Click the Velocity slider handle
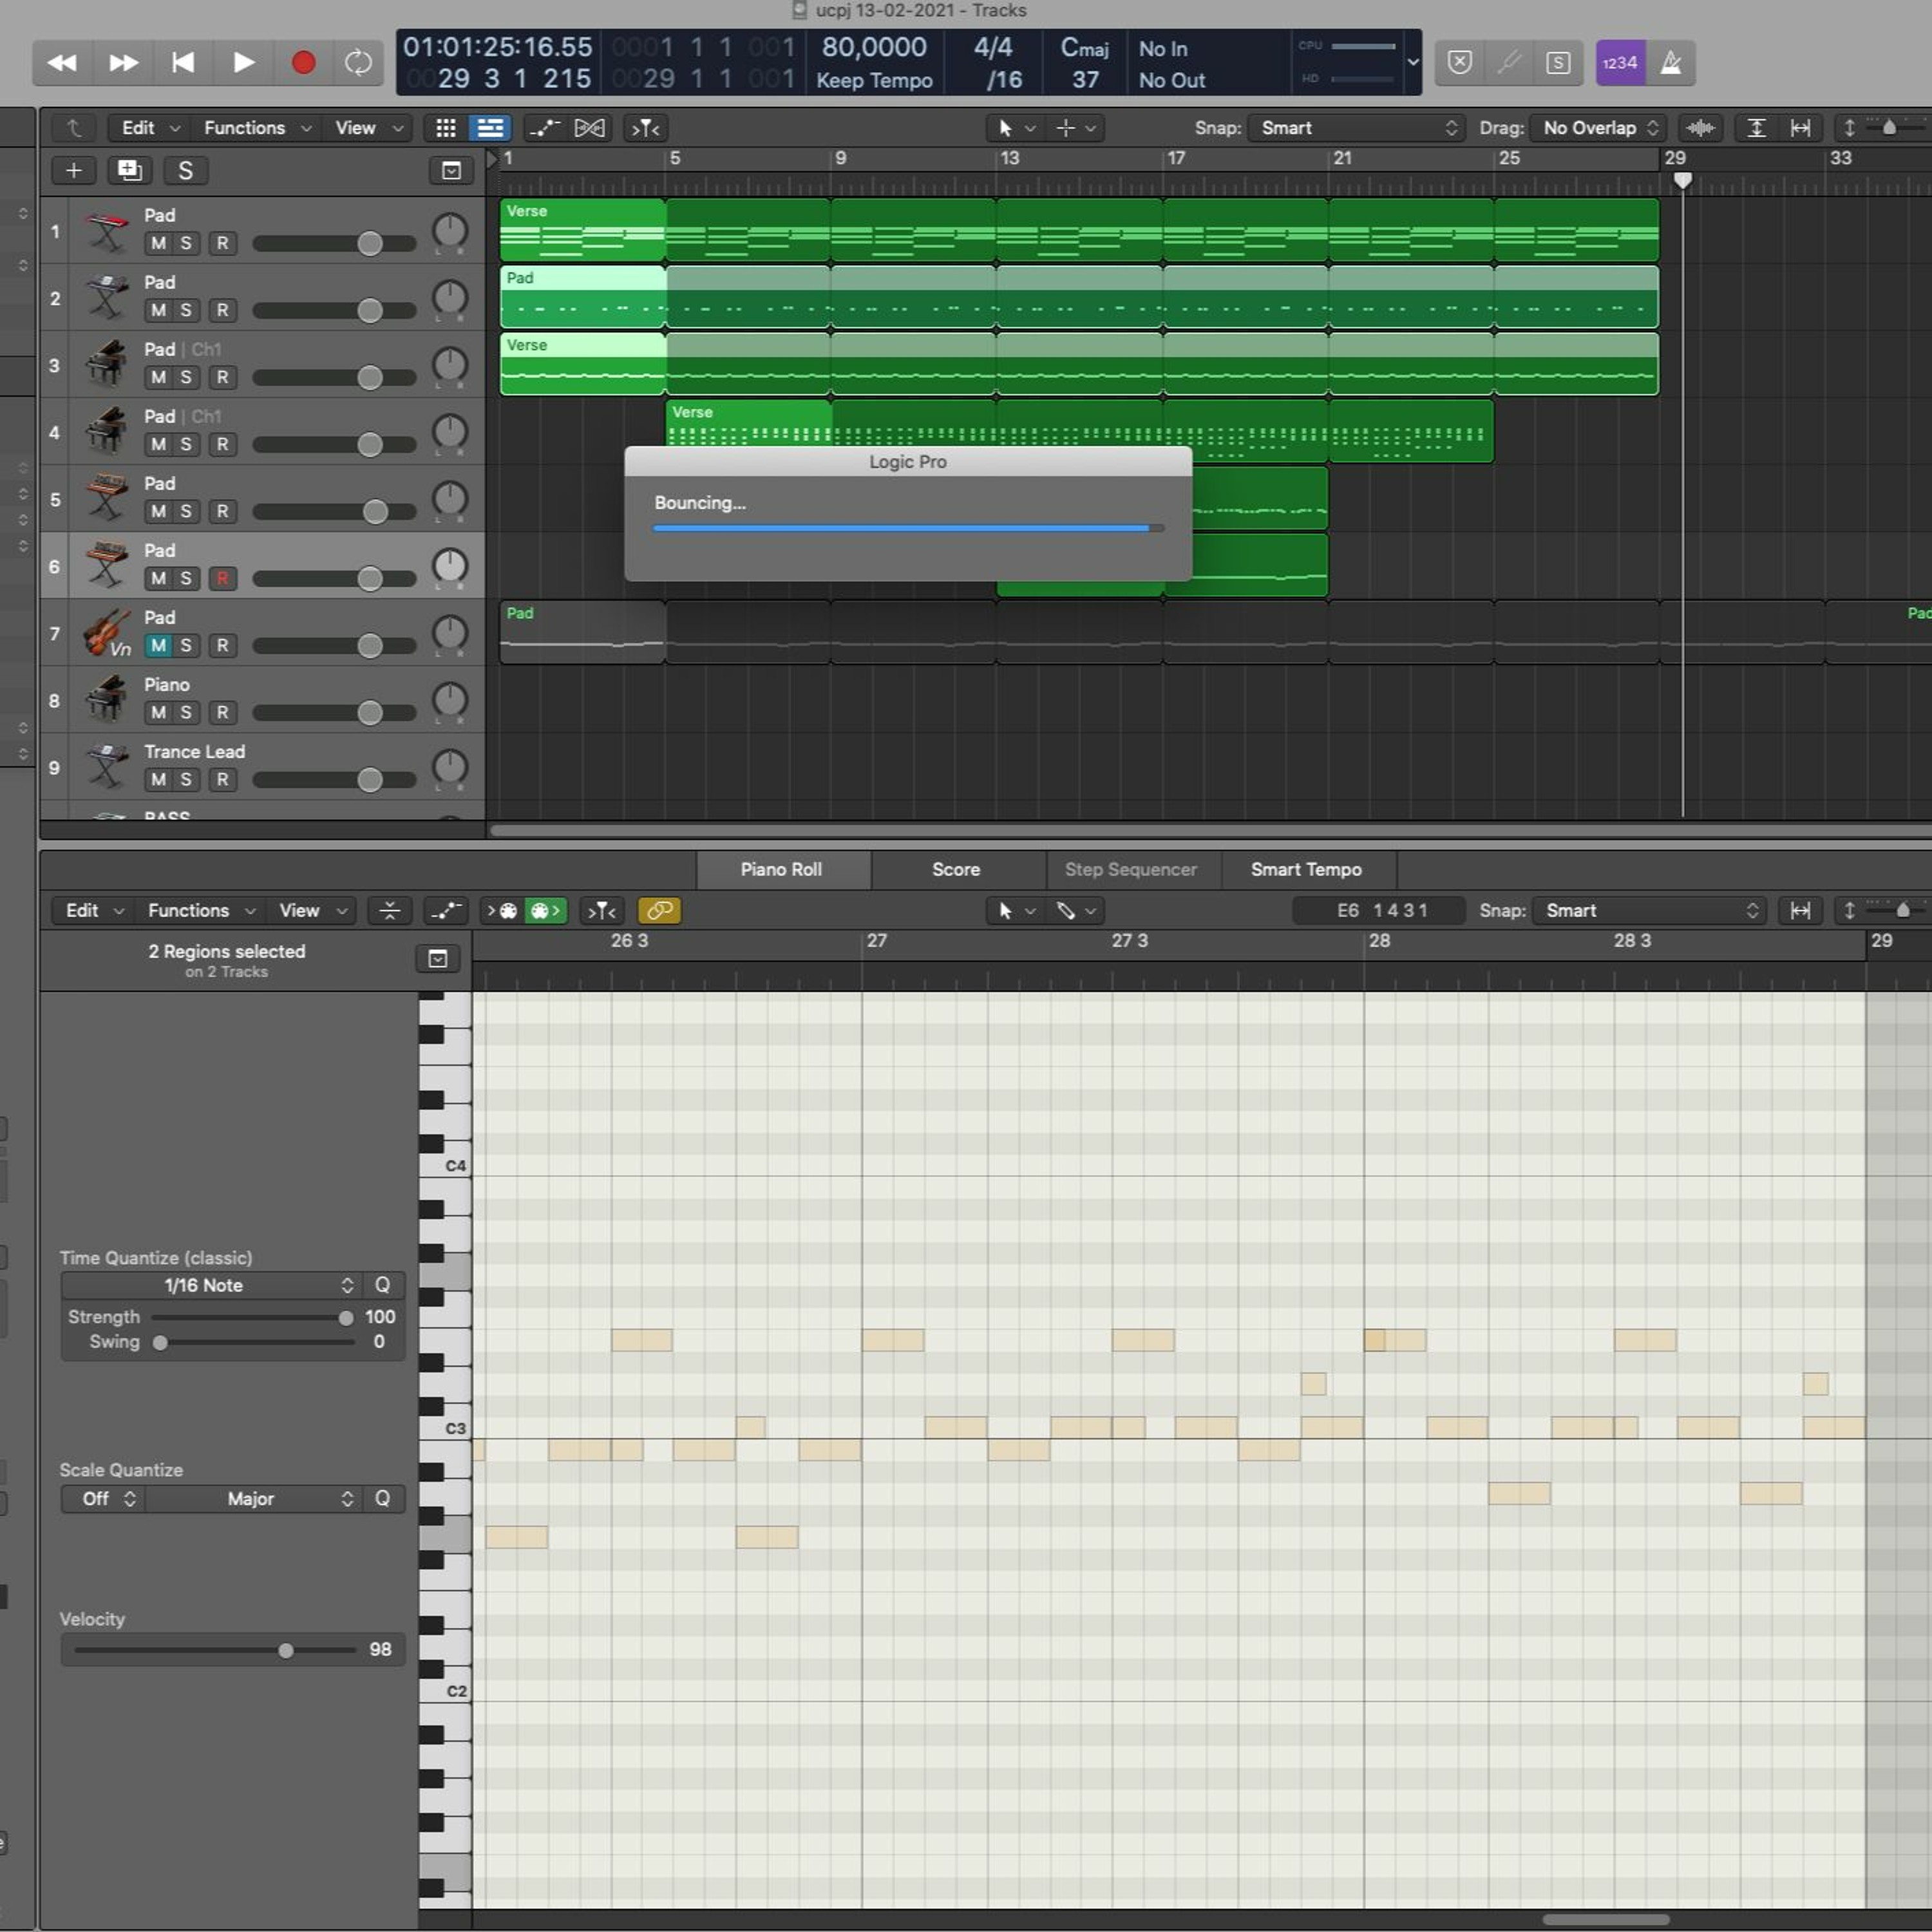The height and width of the screenshot is (1932, 1932). [x=286, y=1650]
